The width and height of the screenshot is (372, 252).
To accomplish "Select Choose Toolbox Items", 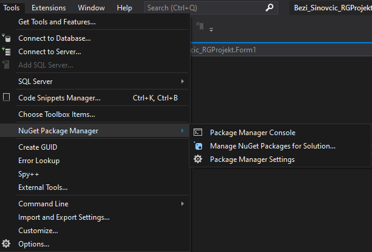I will point(95,114).
